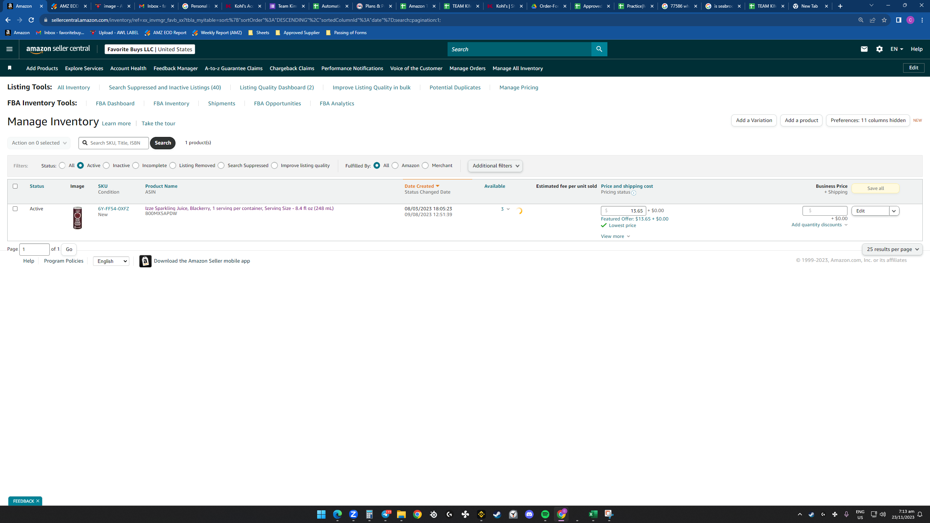Click the Business Price input field
The width and height of the screenshot is (930, 523).
[825, 211]
